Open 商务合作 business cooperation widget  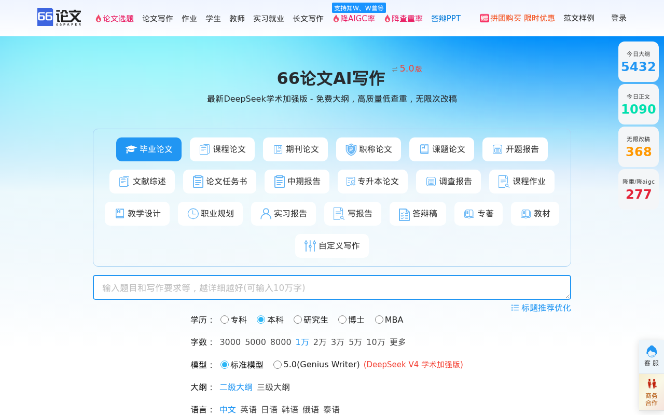pyautogui.click(x=652, y=392)
